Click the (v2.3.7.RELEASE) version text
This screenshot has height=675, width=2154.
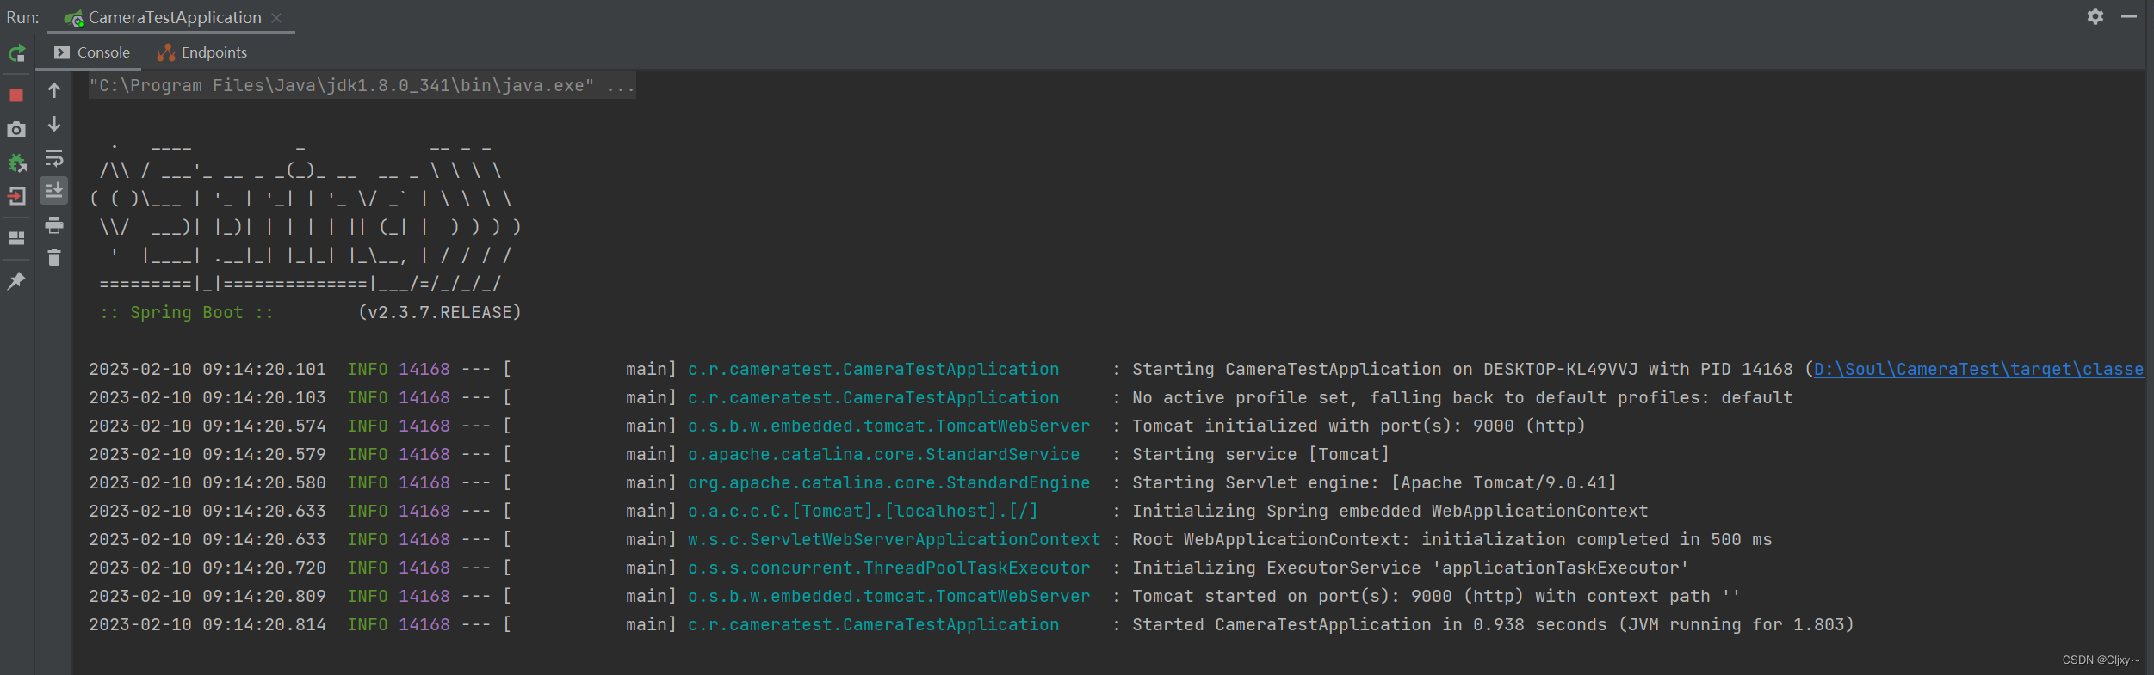pyautogui.click(x=440, y=312)
